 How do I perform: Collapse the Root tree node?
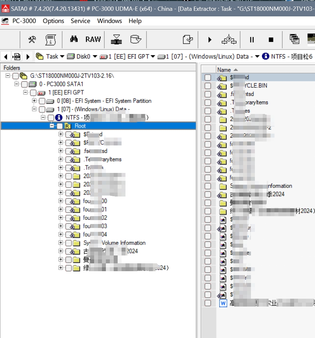point(52,126)
